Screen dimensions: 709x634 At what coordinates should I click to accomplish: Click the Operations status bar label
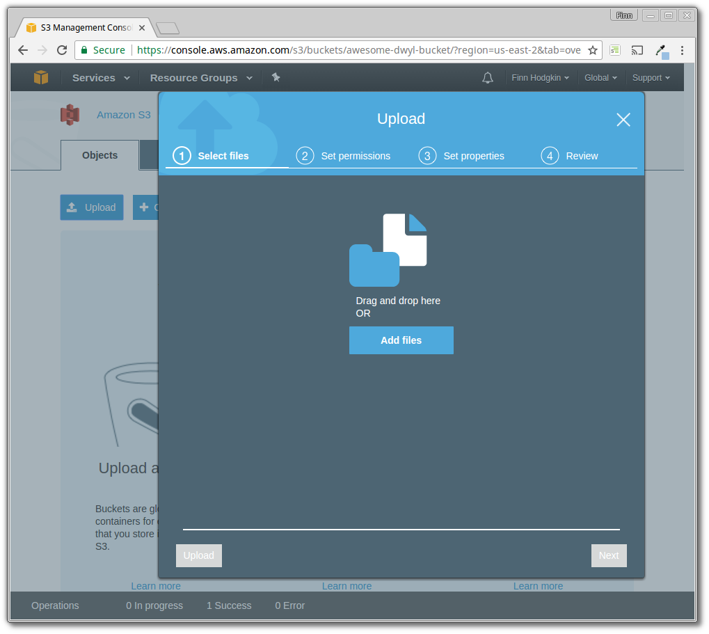[x=55, y=605]
